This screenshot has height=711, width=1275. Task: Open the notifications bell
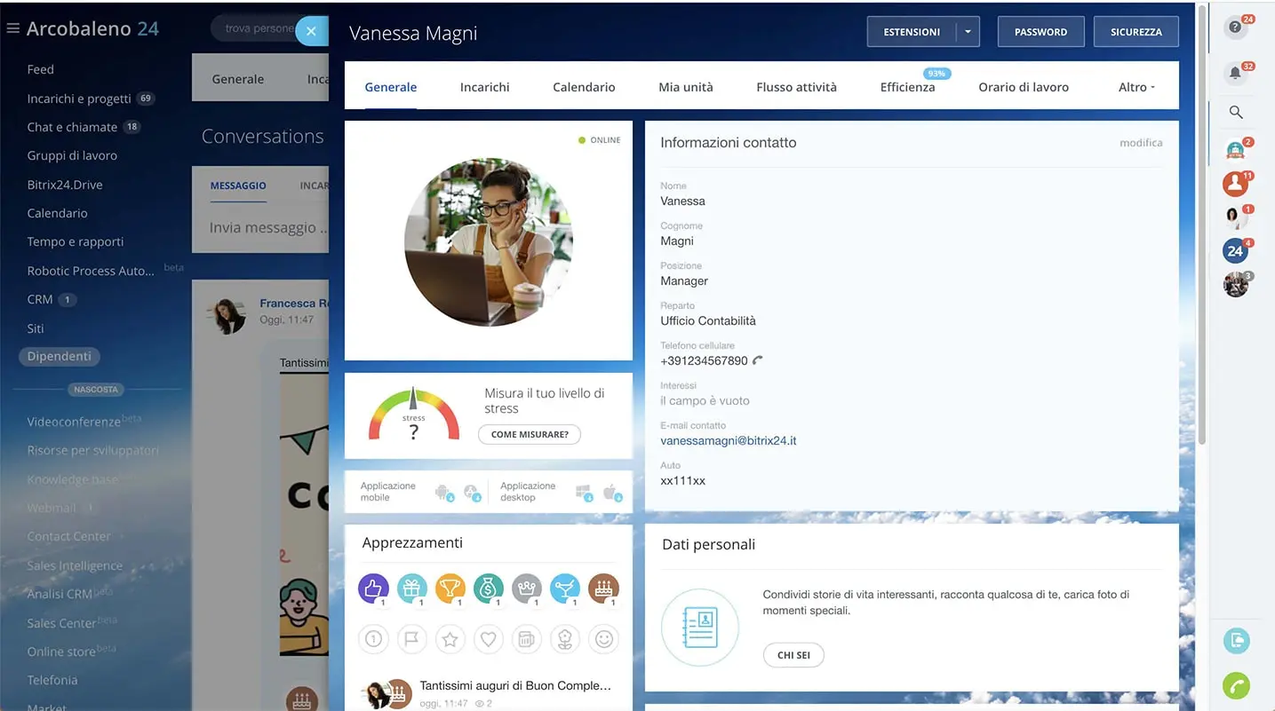coord(1235,73)
